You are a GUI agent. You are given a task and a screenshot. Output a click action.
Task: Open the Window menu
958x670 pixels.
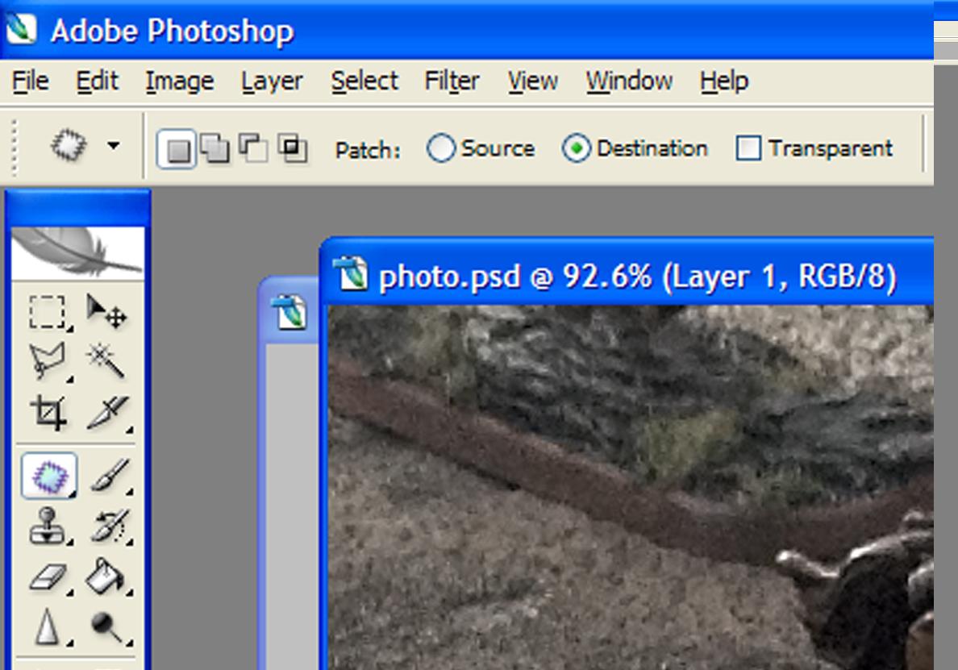(629, 81)
